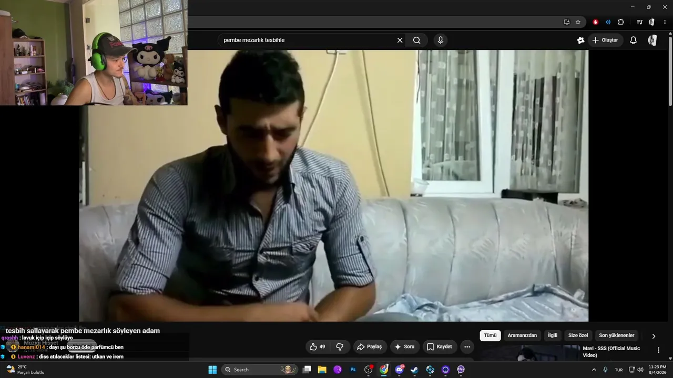Screen dimensions: 673x378
Task: Click the star-shaped icon left of Oluştur
Action: click(581, 40)
